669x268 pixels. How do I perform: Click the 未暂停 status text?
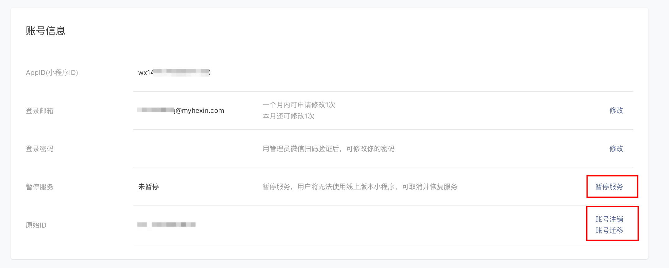pos(148,187)
